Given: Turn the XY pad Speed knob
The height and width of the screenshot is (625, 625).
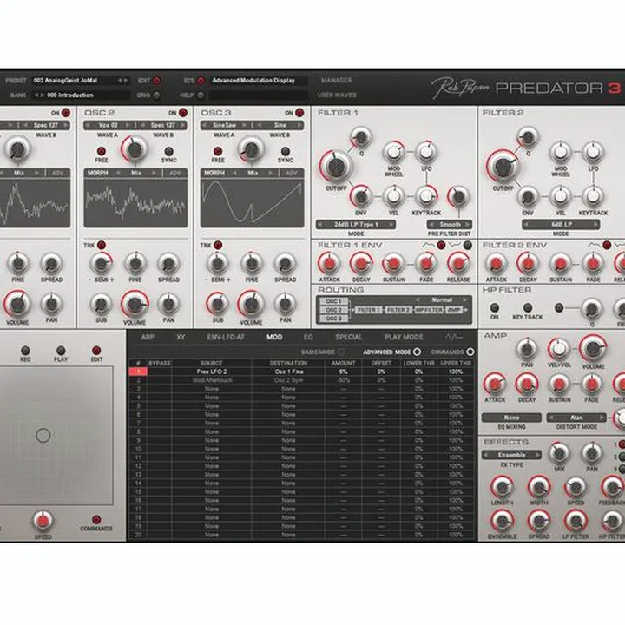Looking at the screenshot, I should [x=43, y=521].
